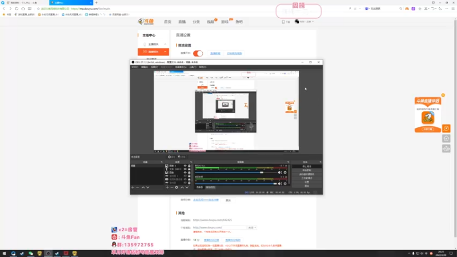Expand the 主播相关 sidebar section
The width and height of the screenshot is (457, 257).
pyautogui.click(x=165, y=45)
